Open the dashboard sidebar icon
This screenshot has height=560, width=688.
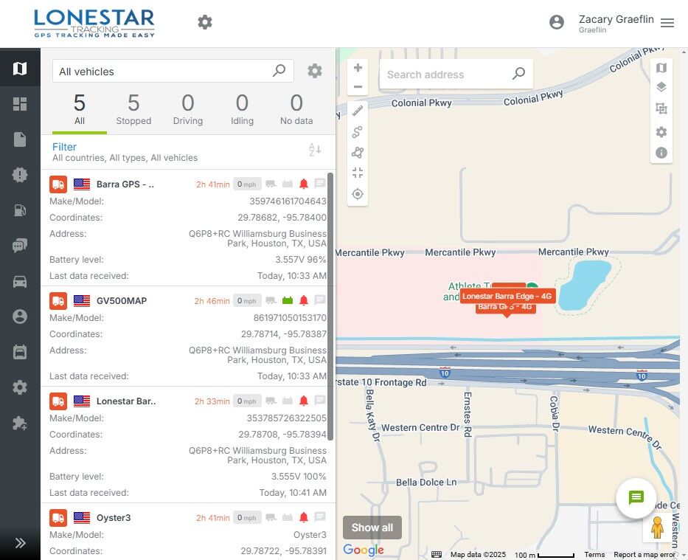tap(20, 104)
